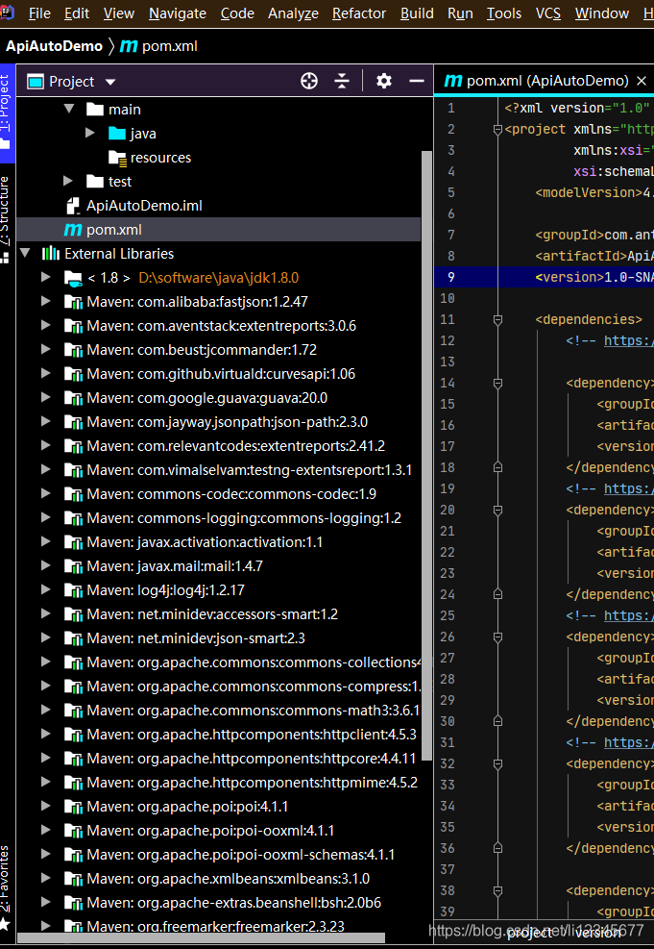Toggle the 1: Project side tool window
Screen dimensions: 654x949
8,112
